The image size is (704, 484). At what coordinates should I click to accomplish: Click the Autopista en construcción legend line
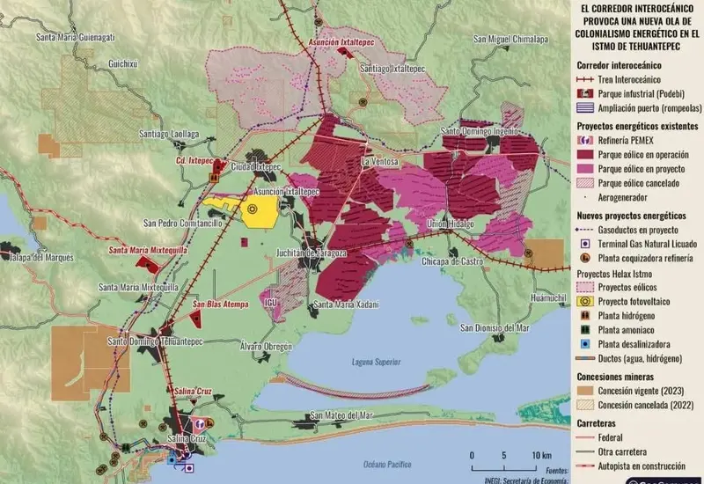(x=585, y=466)
